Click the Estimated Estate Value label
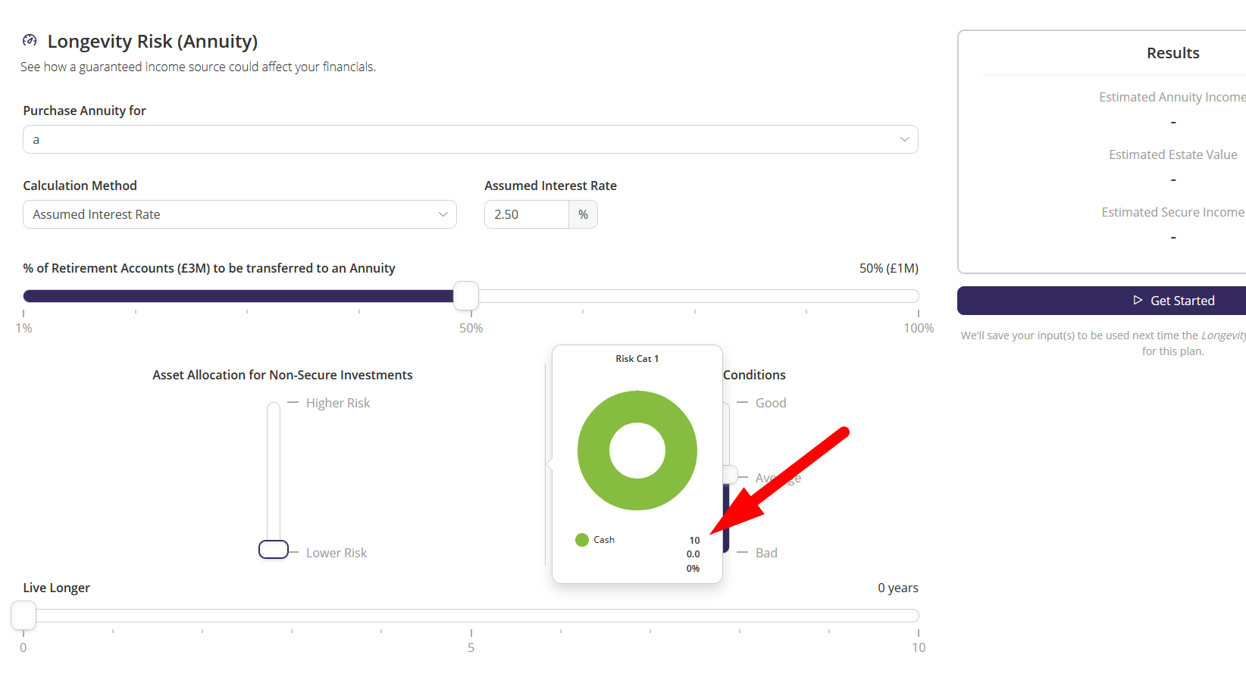Image resolution: width=1246 pixels, height=677 pixels. (1173, 154)
